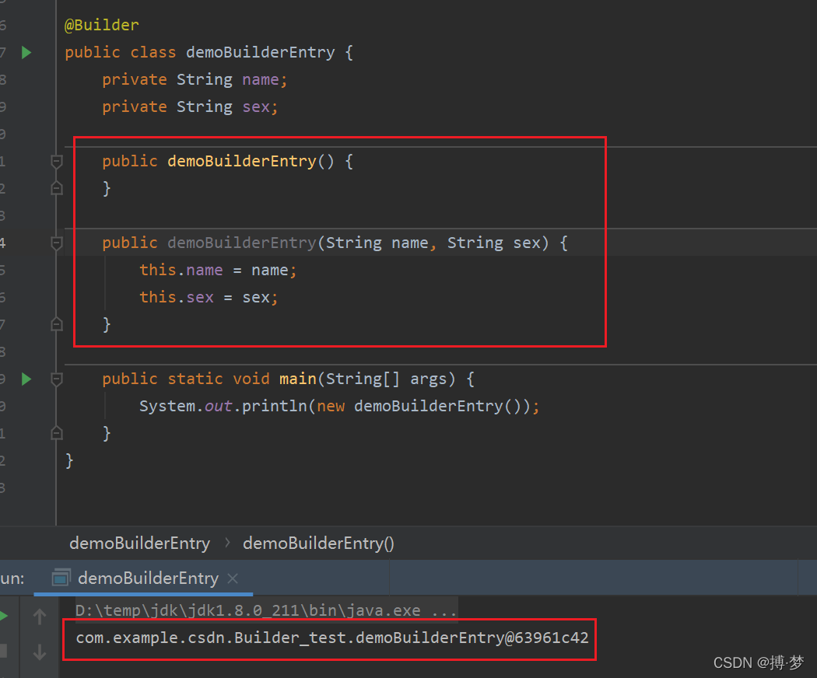
Task: Run the demoBuilderEntry class from the gutter arrow
Action: pyautogui.click(x=26, y=53)
